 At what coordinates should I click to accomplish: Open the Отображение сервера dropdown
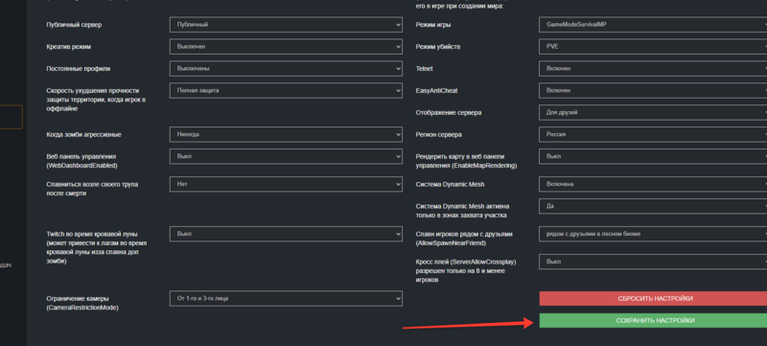(653, 112)
